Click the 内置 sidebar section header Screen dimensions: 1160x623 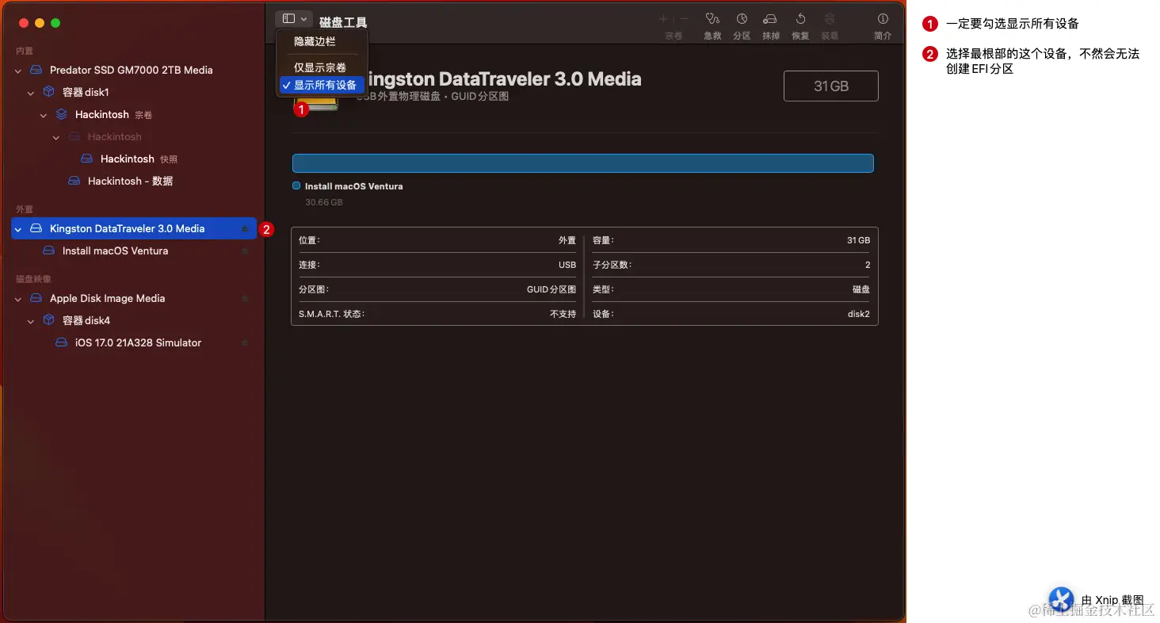(25, 51)
